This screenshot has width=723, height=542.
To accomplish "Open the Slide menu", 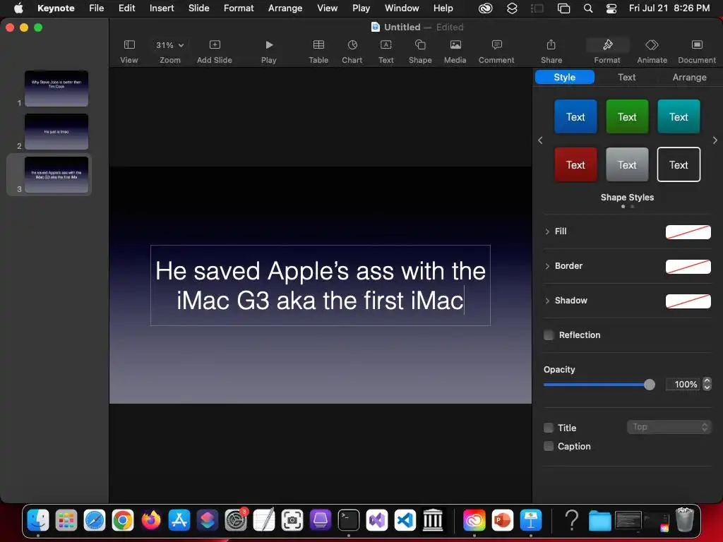I will point(198,8).
